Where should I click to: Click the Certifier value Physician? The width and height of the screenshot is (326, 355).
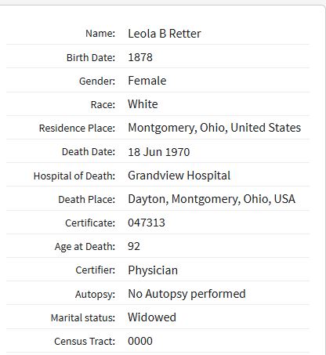click(x=153, y=270)
